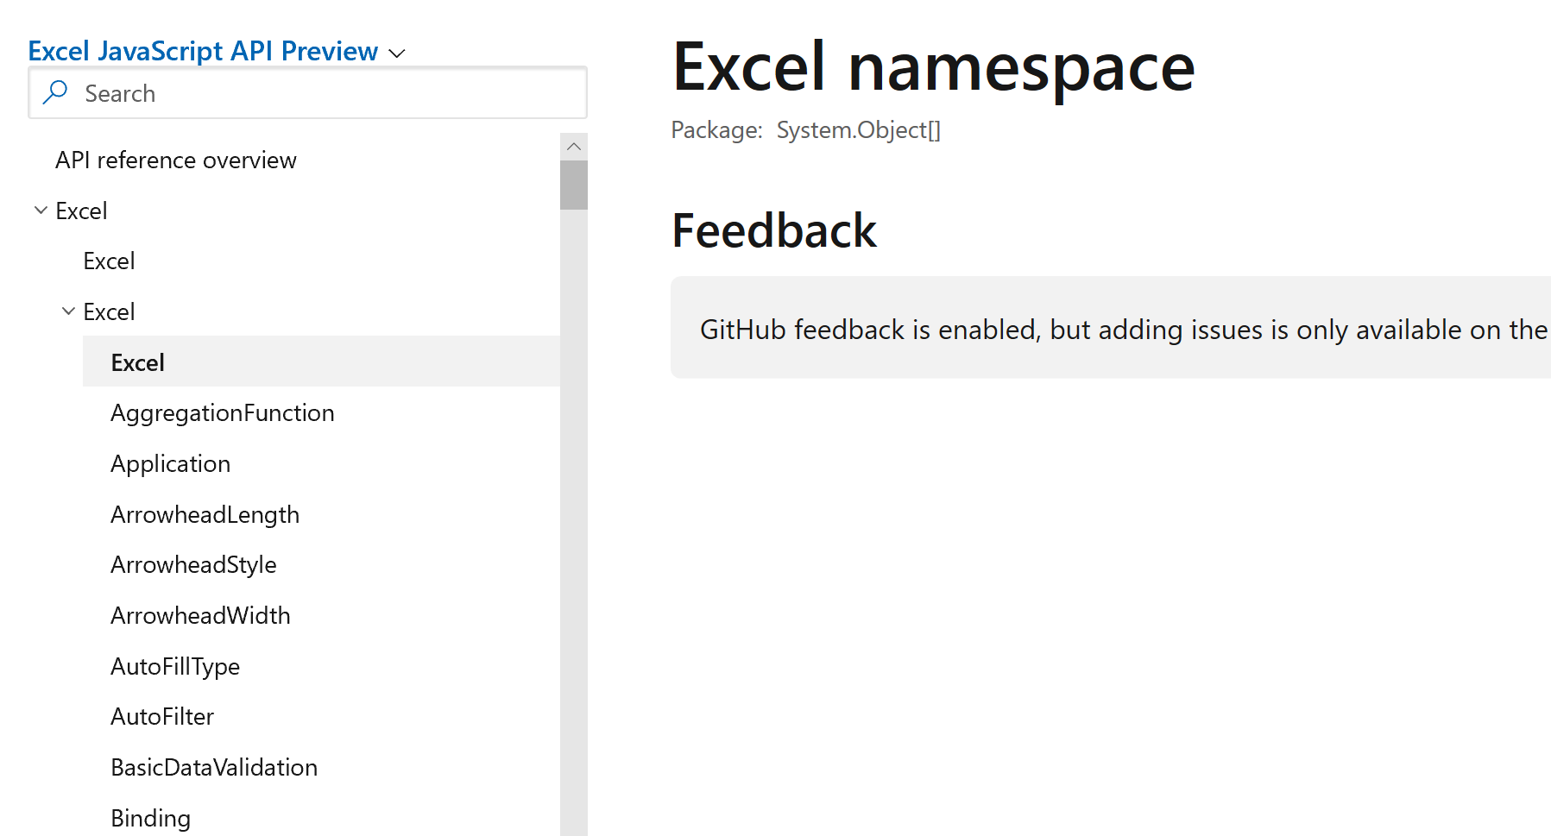Open Application entry in the tree
The width and height of the screenshot is (1551, 836).
(x=171, y=464)
